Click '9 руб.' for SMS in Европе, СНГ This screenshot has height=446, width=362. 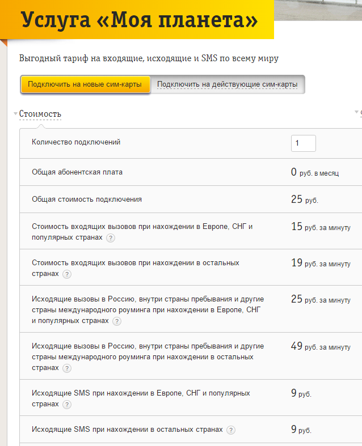[x=301, y=393]
